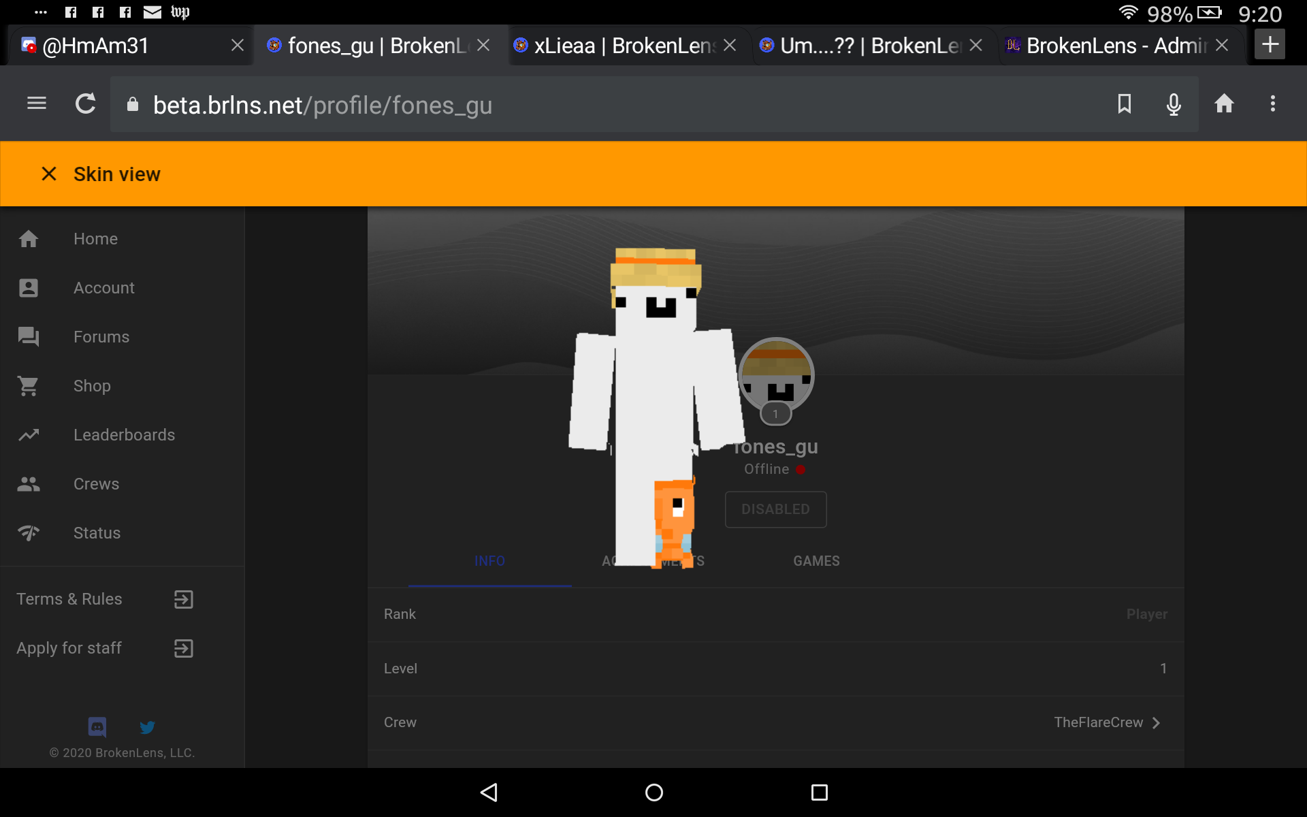Click the Status signal icon

click(x=29, y=533)
